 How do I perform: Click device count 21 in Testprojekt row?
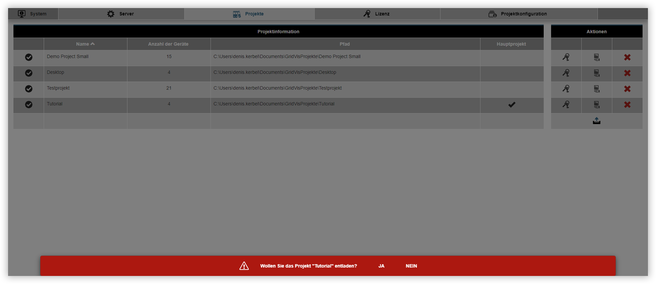click(169, 88)
